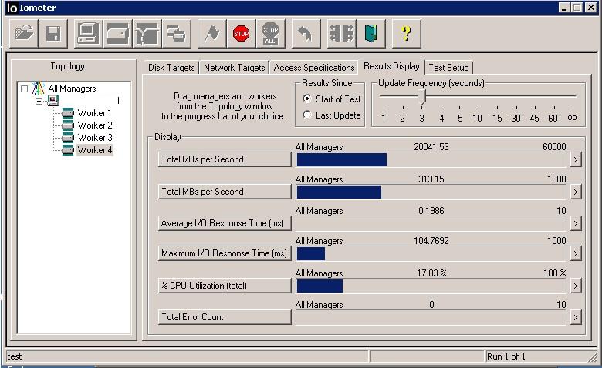This screenshot has height=368, width=602.
Task: Click % CPU Utilization (total) button
Action: pos(225,286)
